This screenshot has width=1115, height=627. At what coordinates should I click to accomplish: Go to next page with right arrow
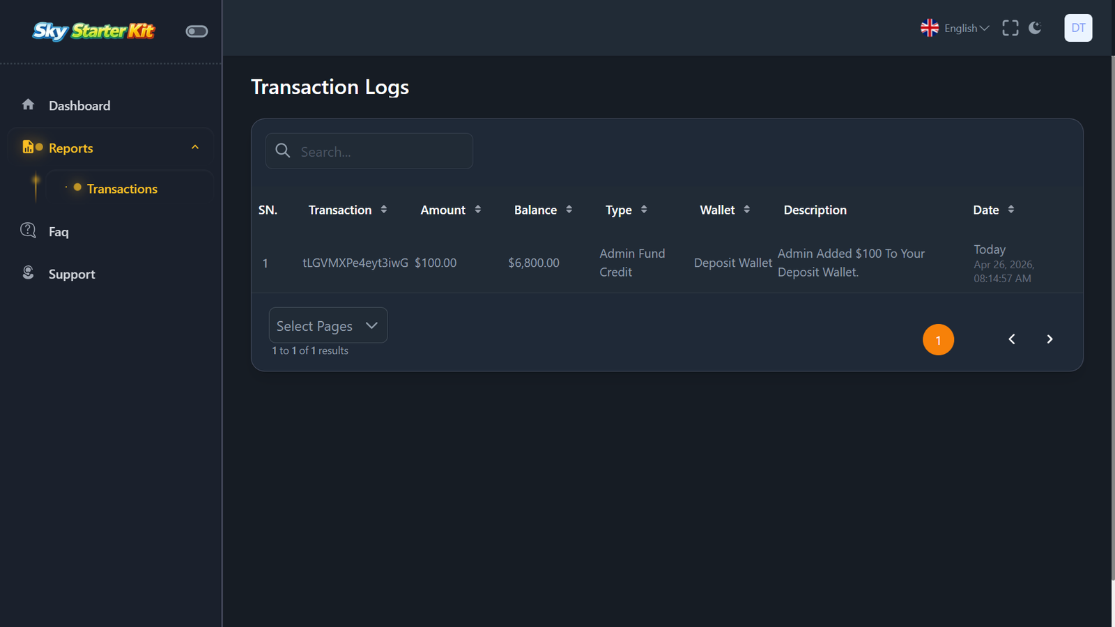pos(1049,339)
